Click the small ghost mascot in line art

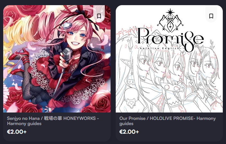click(131, 103)
